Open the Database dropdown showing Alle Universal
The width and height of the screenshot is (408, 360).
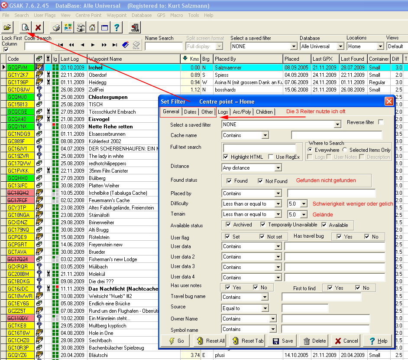[x=340, y=46]
